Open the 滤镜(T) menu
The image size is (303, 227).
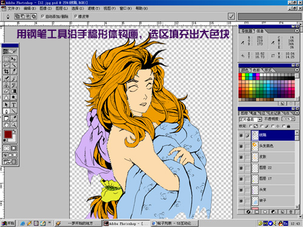tap(94, 8)
